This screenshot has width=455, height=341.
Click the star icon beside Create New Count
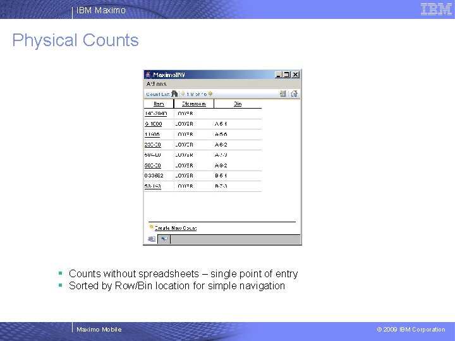pos(151,227)
